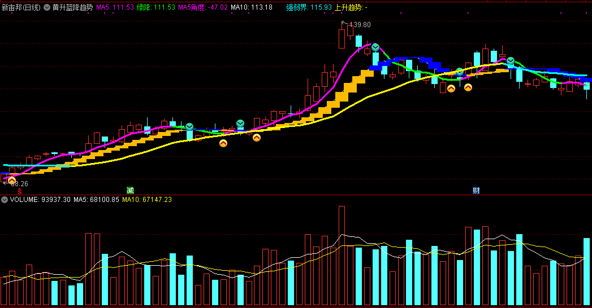Image resolution: width=592 pixels, height=308 pixels.
Task: Click the green 绿降: 111.53 reading
Action: tap(155, 7)
